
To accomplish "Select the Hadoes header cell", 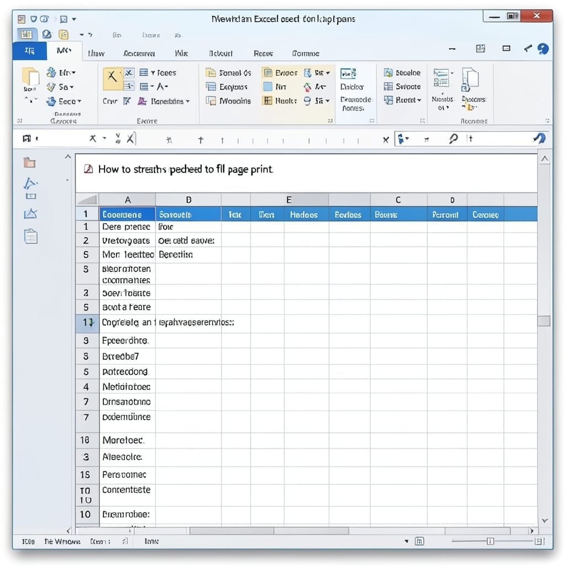I will pyautogui.click(x=306, y=214).
